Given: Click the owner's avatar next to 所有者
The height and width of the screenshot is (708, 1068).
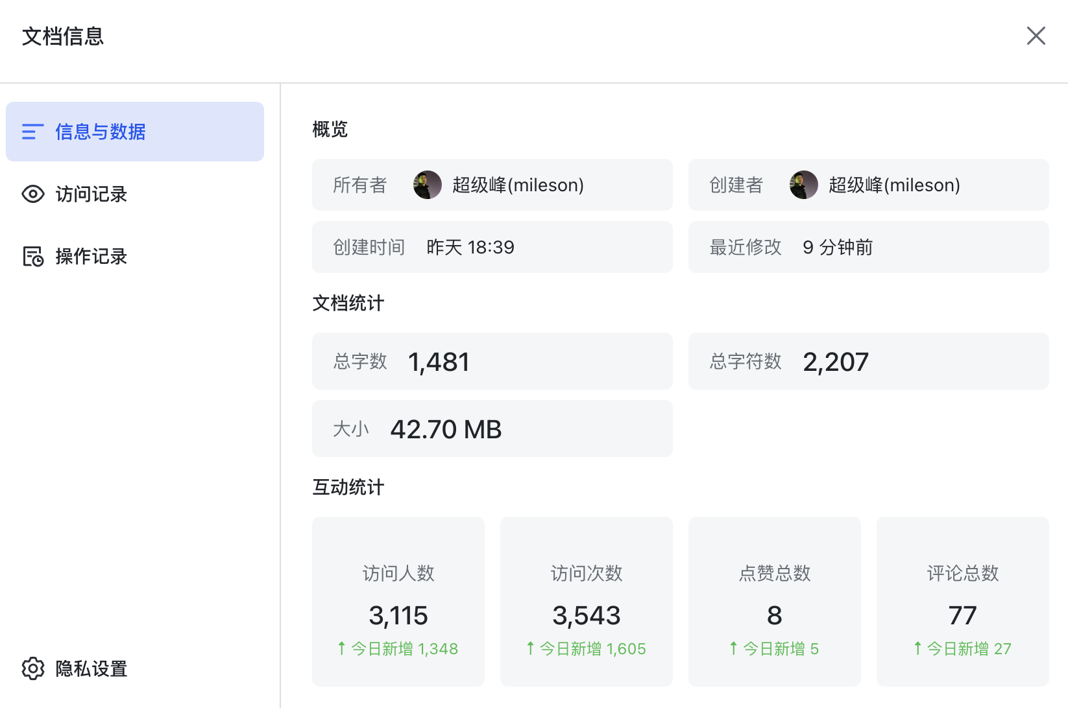Looking at the screenshot, I should pyautogui.click(x=428, y=185).
